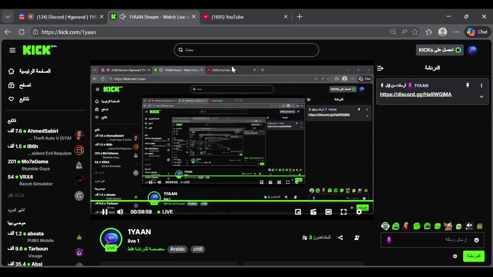Toggle theater mode in player
This screenshot has width=493, height=277.
(x=328, y=212)
